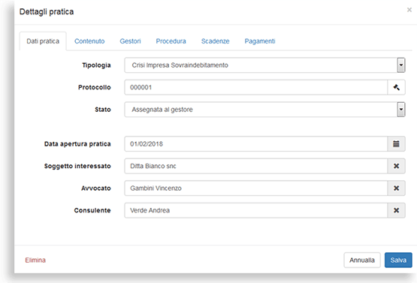Click into the date field 01/02/2018
417x283 pixels.
tap(256, 144)
